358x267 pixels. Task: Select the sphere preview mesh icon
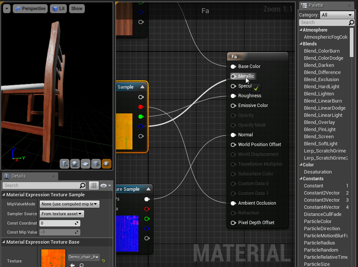coord(75,164)
